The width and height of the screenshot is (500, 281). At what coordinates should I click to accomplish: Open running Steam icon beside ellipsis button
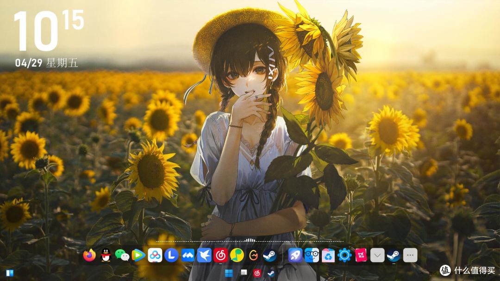(394, 255)
